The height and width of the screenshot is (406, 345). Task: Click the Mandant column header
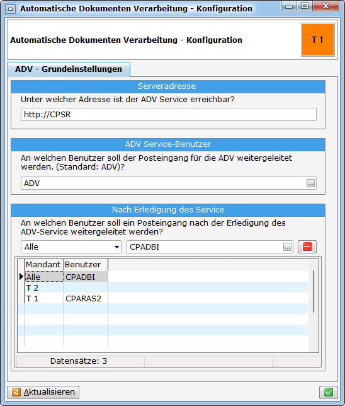point(44,265)
